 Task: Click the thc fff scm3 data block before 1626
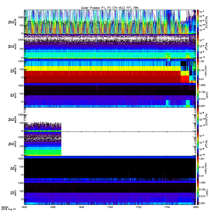43,144
